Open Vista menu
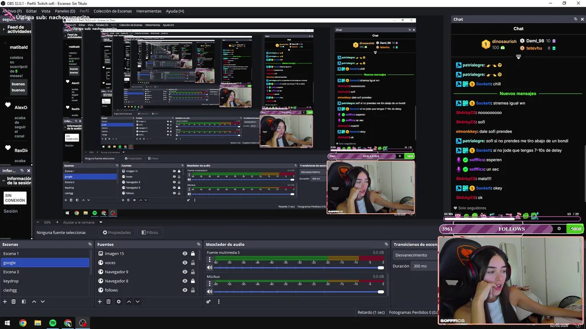 [x=46, y=11]
